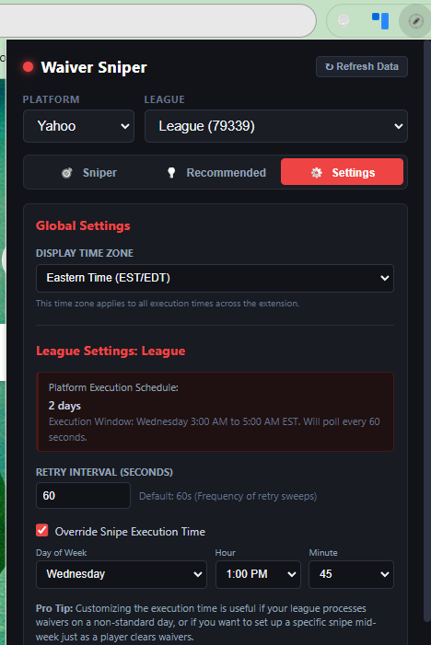Click the red status dot beside Waiver Sniper
Viewport: 431px width, 645px height.
(28, 67)
